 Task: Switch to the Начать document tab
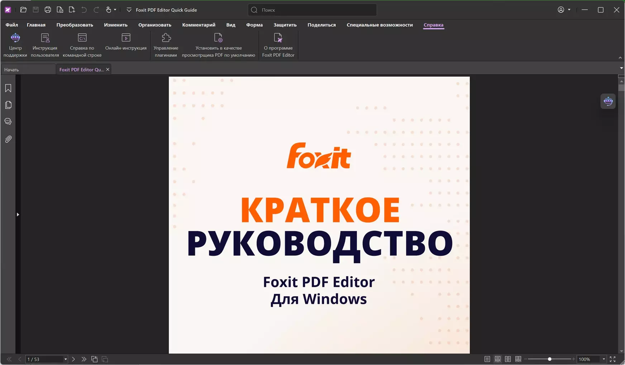coord(28,70)
